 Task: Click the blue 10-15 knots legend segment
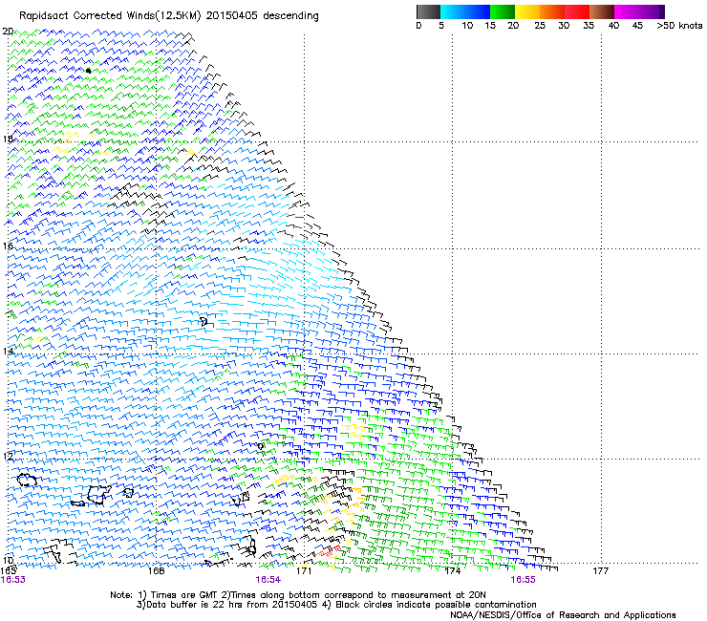[478, 11]
